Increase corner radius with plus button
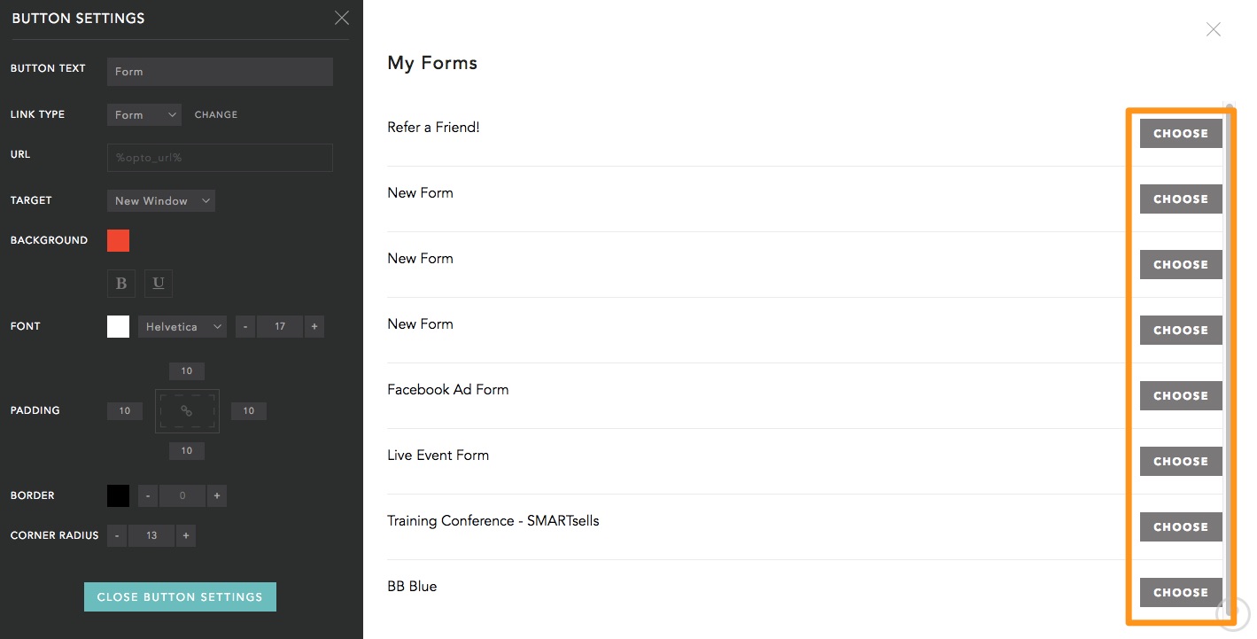The height and width of the screenshot is (639, 1257). click(185, 535)
